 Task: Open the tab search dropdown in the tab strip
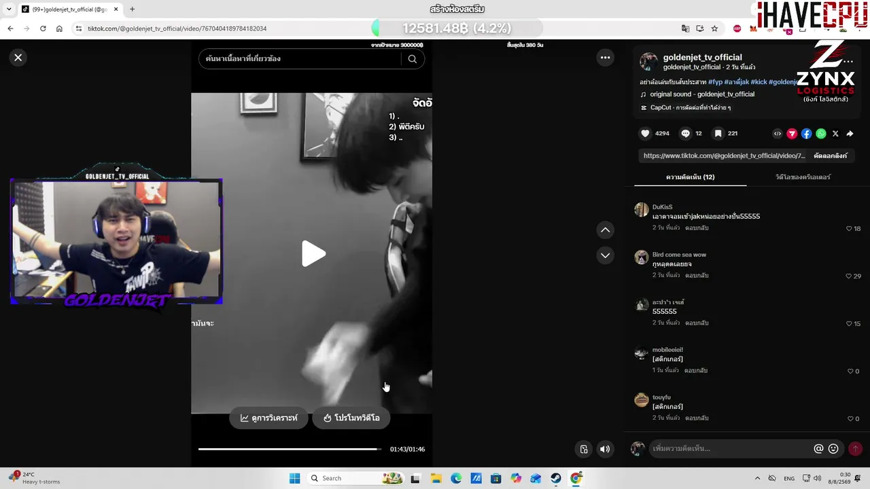click(9, 10)
